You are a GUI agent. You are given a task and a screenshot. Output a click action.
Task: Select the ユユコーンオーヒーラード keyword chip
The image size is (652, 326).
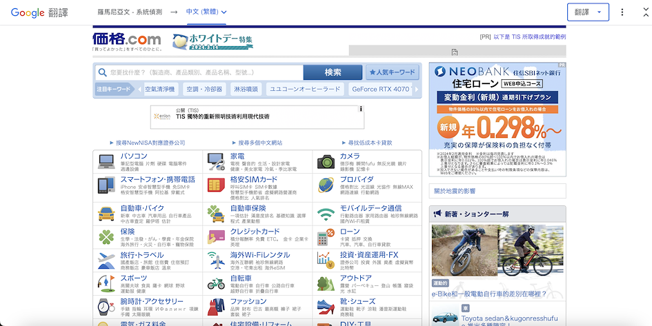tap(305, 89)
